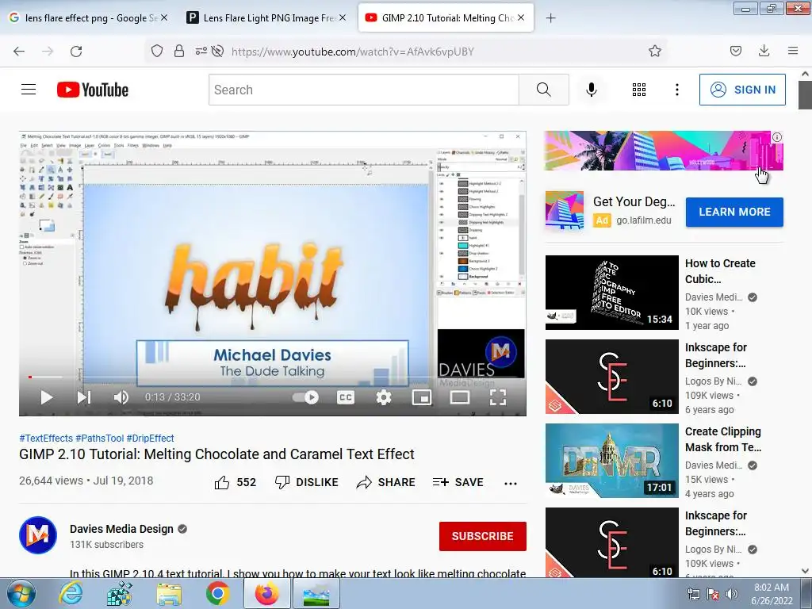Click the DISLIKE button
812x609 pixels.
point(307,482)
